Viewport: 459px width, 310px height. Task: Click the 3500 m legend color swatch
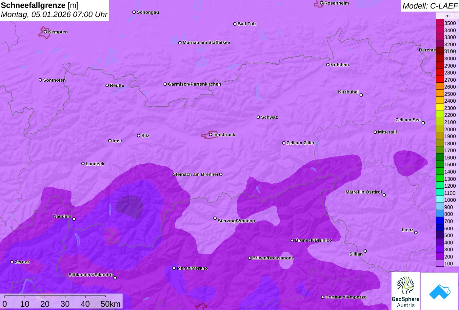(x=440, y=23)
